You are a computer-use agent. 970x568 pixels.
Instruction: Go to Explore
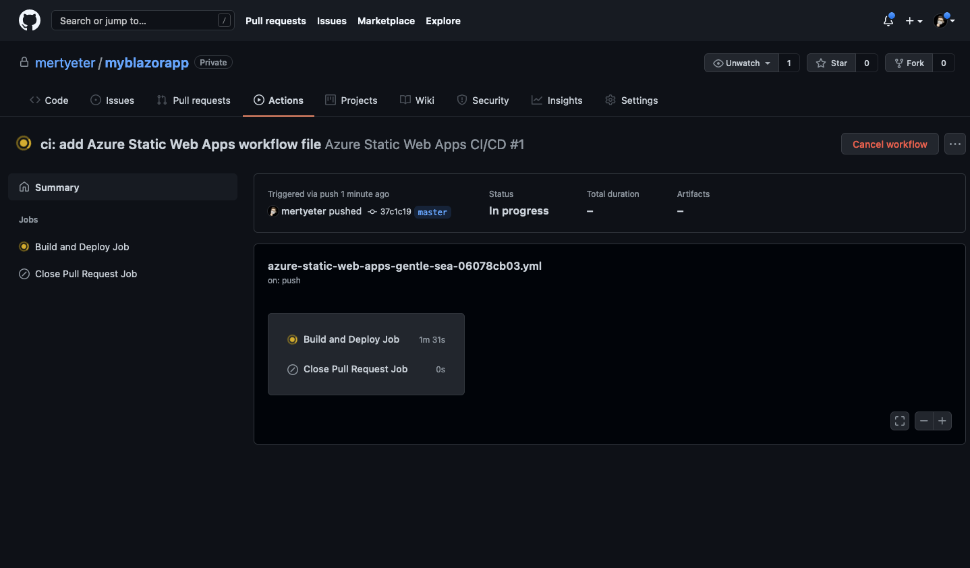tap(443, 21)
